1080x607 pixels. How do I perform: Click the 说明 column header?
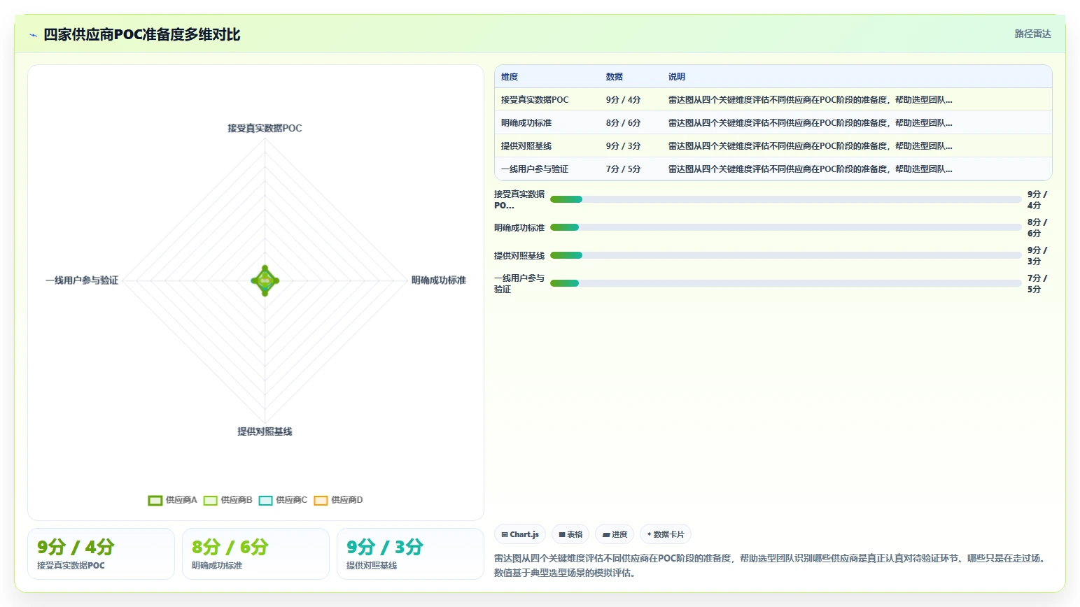(x=677, y=77)
